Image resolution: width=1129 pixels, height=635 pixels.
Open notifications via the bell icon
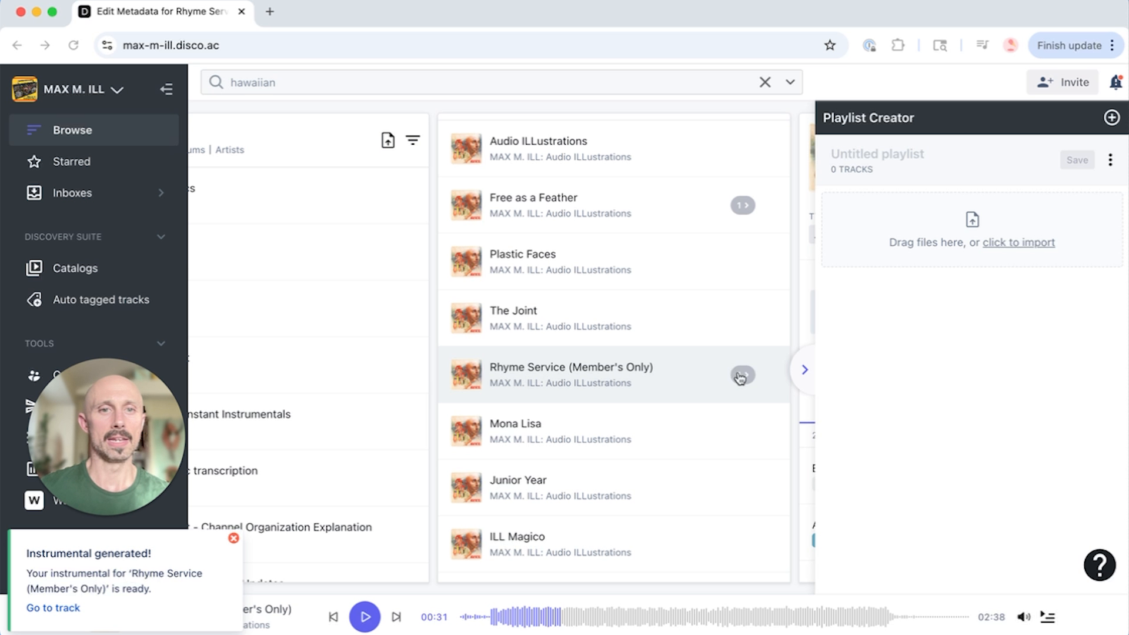coord(1115,82)
